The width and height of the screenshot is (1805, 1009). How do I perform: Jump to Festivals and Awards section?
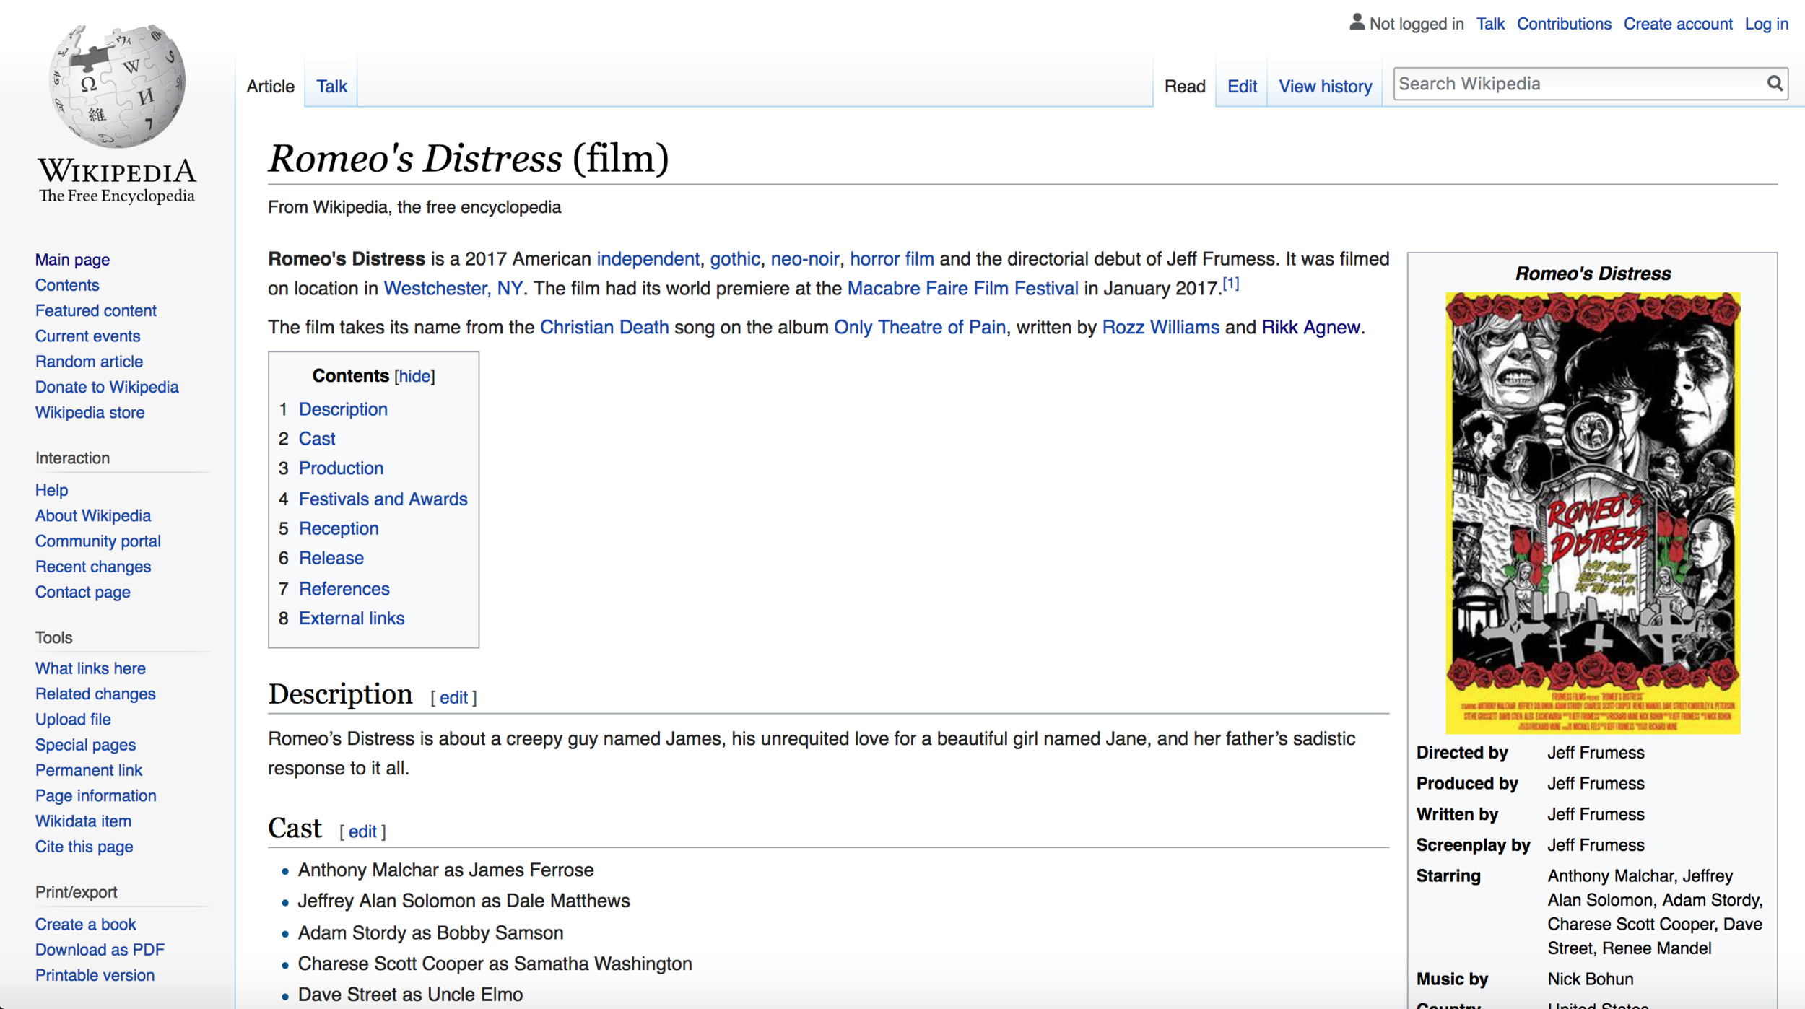click(x=383, y=499)
